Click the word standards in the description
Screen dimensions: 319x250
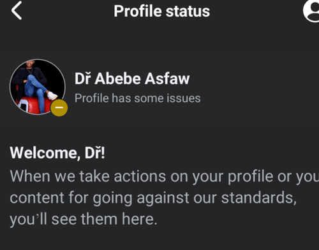[x=259, y=198]
